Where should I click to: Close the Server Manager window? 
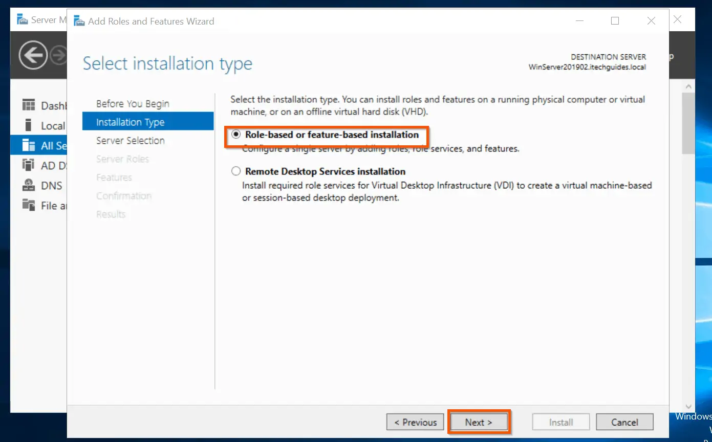tap(677, 19)
